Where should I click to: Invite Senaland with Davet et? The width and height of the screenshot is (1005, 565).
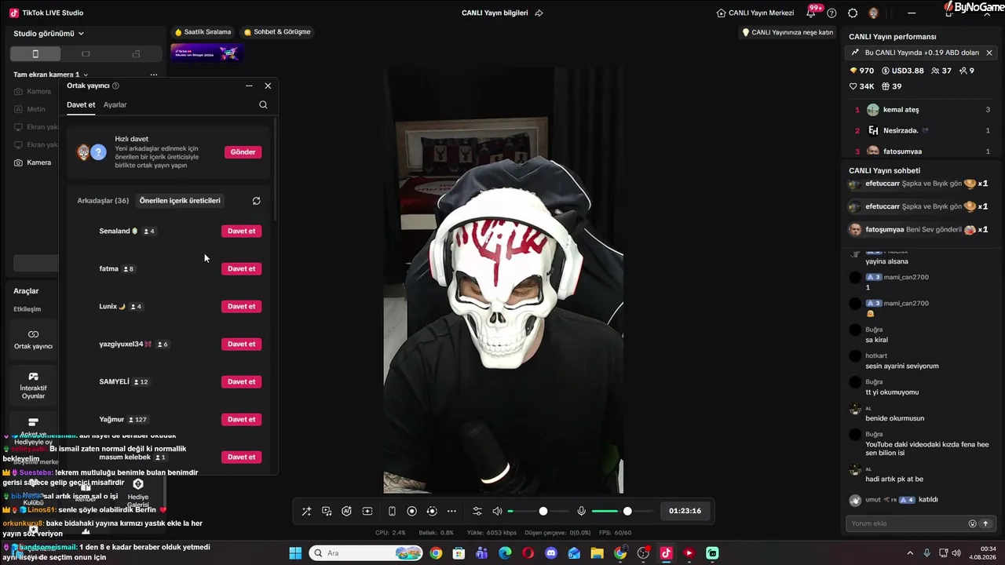pyautogui.click(x=241, y=231)
